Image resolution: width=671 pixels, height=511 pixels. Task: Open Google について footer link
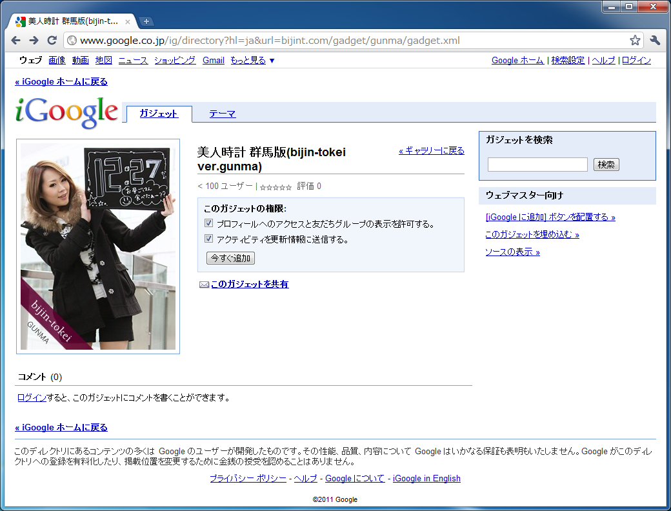click(356, 479)
